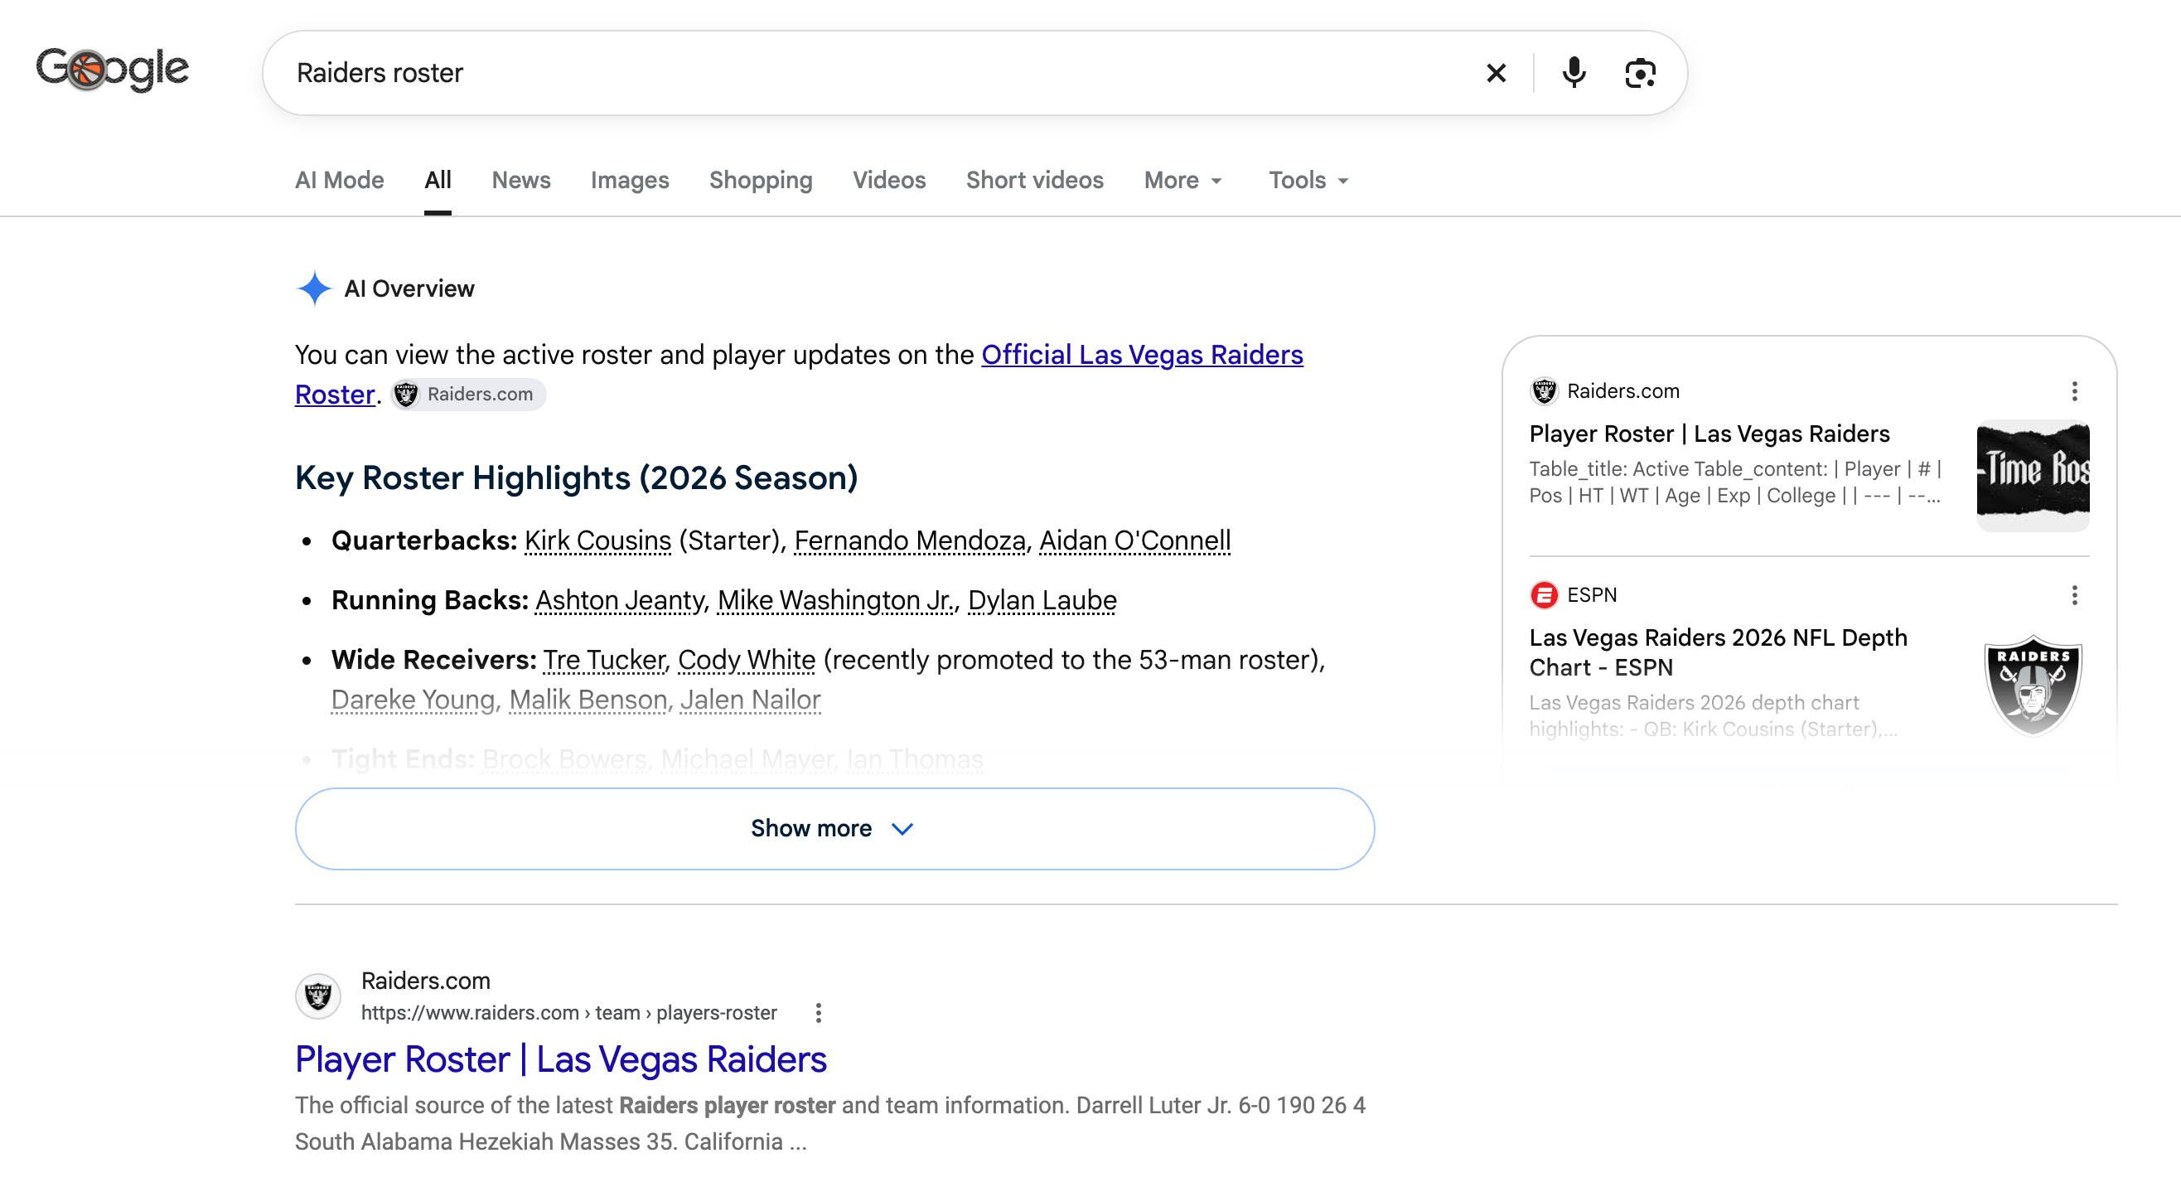Open Short videos tab
Image resolution: width=2181 pixels, height=1192 pixels.
pyautogui.click(x=1035, y=181)
